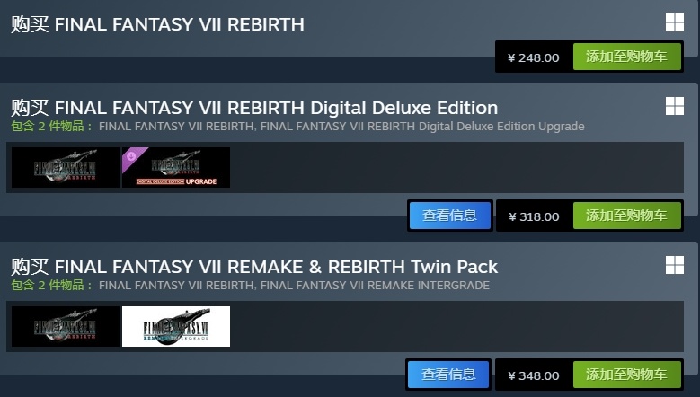View info for the Twin Pack bundle
The image size is (700, 397).
(x=448, y=375)
